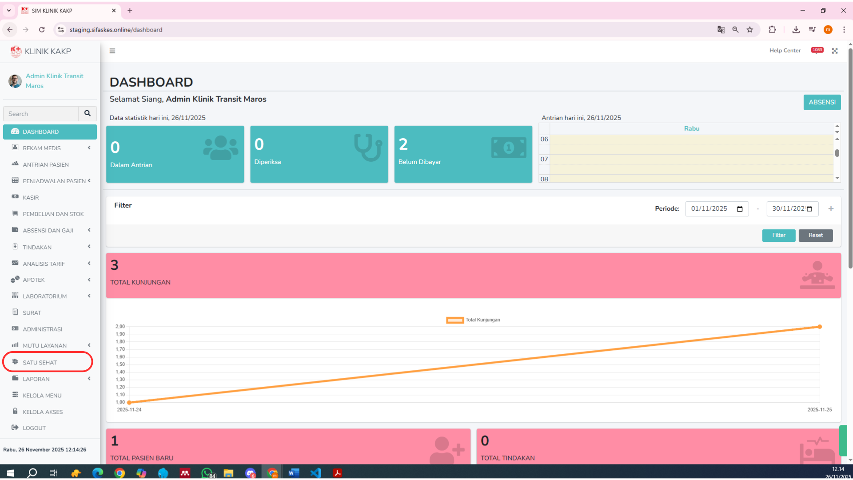853x480 pixels.
Task: Open the red notification badge 1083
Action: 817,50
